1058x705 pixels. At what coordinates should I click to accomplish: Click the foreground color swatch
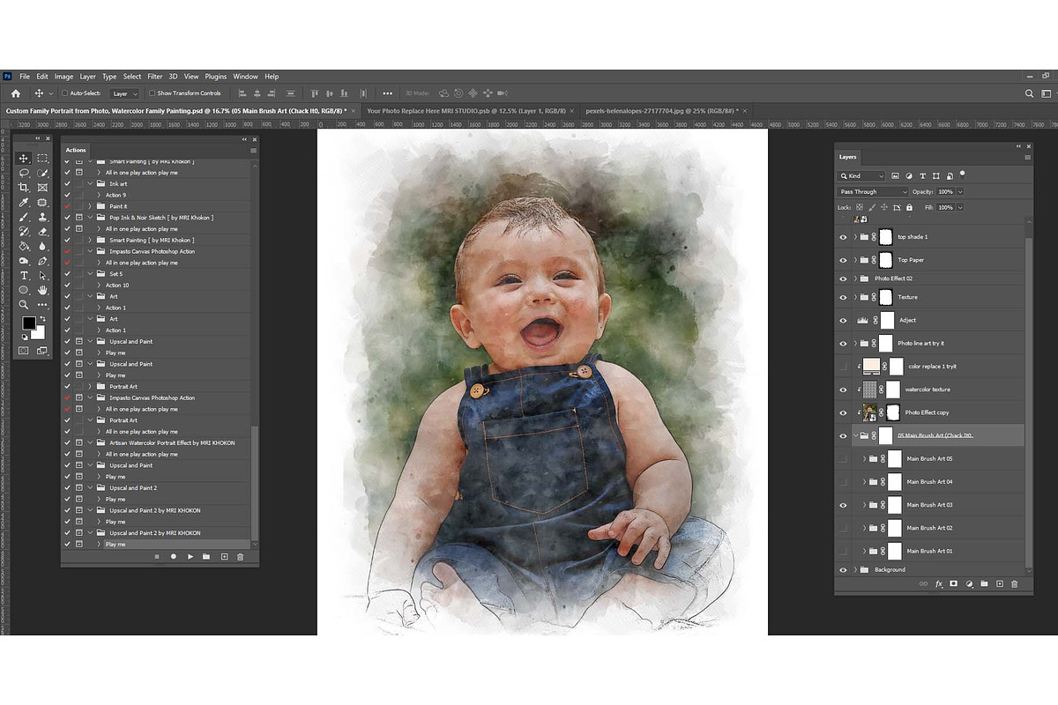point(28,323)
